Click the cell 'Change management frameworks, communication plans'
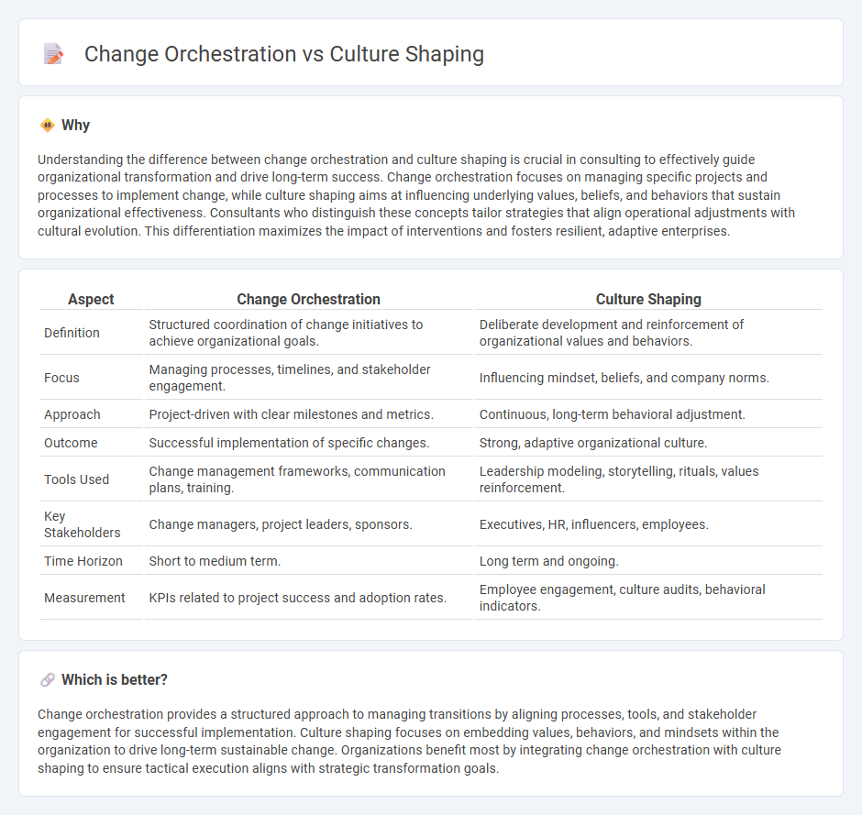This screenshot has width=862, height=815. coord(308,479)
